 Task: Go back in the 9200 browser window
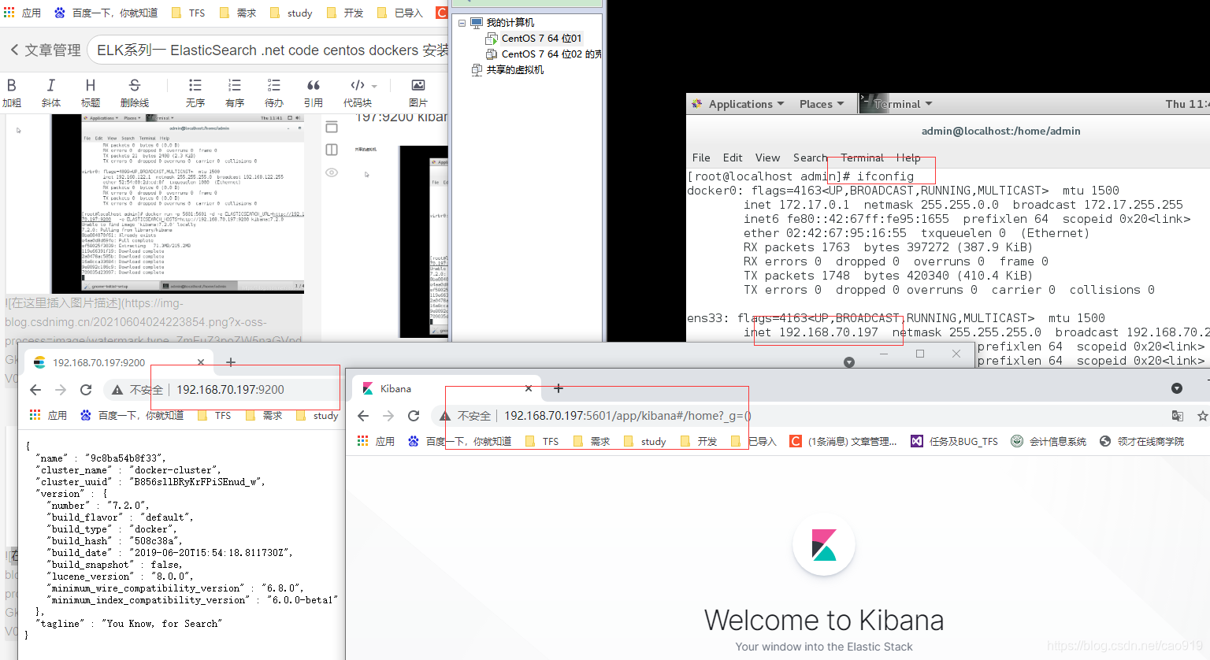35,390
